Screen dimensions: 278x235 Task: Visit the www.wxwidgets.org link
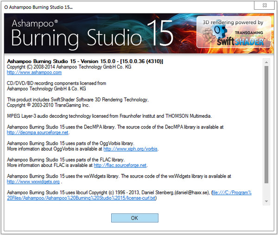pos(33,181)
